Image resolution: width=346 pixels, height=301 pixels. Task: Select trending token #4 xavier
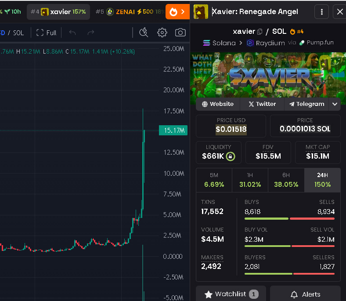(x=58, y=12)
